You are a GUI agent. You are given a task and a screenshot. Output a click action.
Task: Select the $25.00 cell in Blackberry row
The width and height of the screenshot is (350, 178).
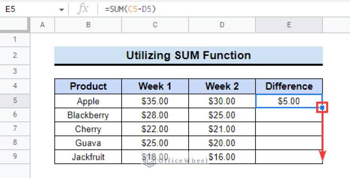(222, 115)
